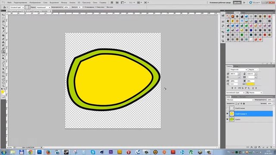The image size is (276, 155).
Task: Open the font family dropdown
Action: [238, 70]
